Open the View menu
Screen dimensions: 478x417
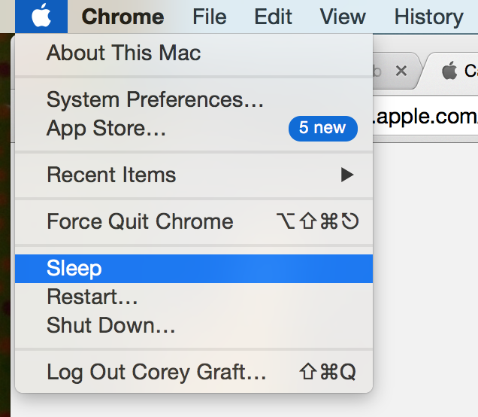click(343, 16)
